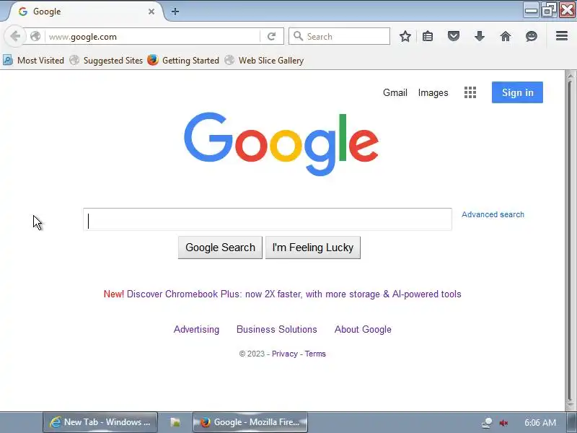The height and width of the screenshot is (433, 577).
Task: Bookmark this page with the star icon
Action: tap(405, 36)
